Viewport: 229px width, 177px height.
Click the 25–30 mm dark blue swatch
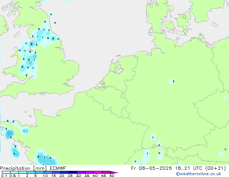point(73,172)
